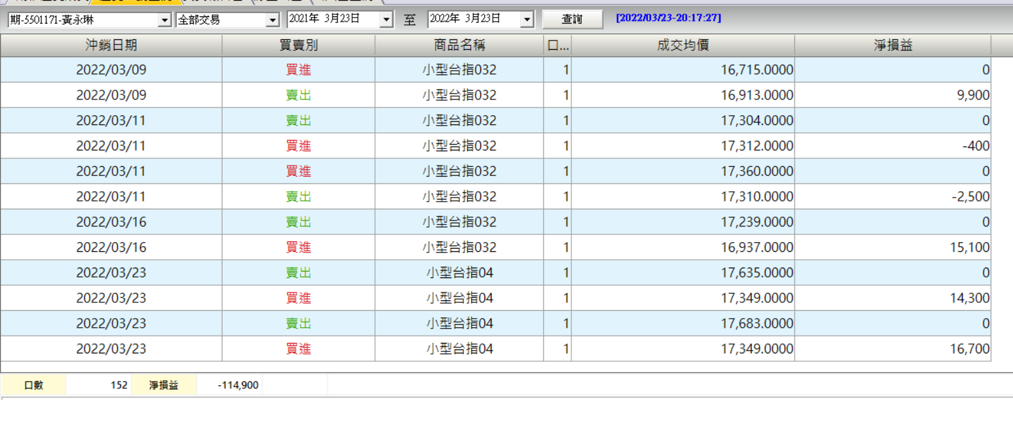Click the 賣出 cell at price 17,635.0000
Viewport: 1013px width, 424px height.
[x=298, y=273]
